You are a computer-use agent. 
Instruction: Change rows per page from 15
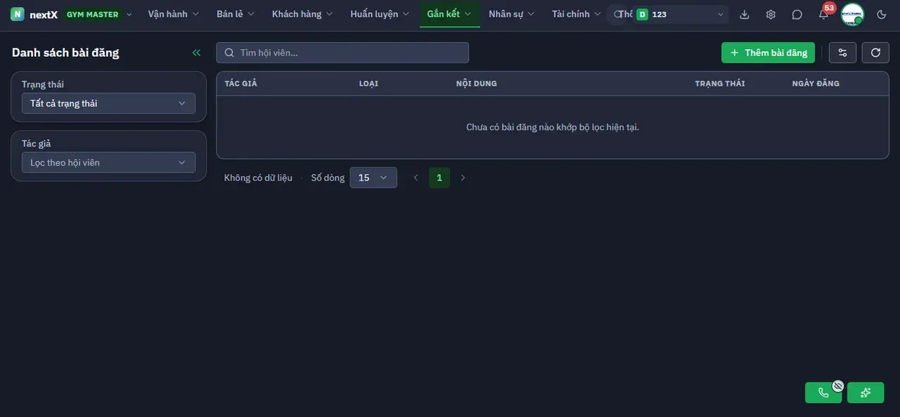[373, 178]
